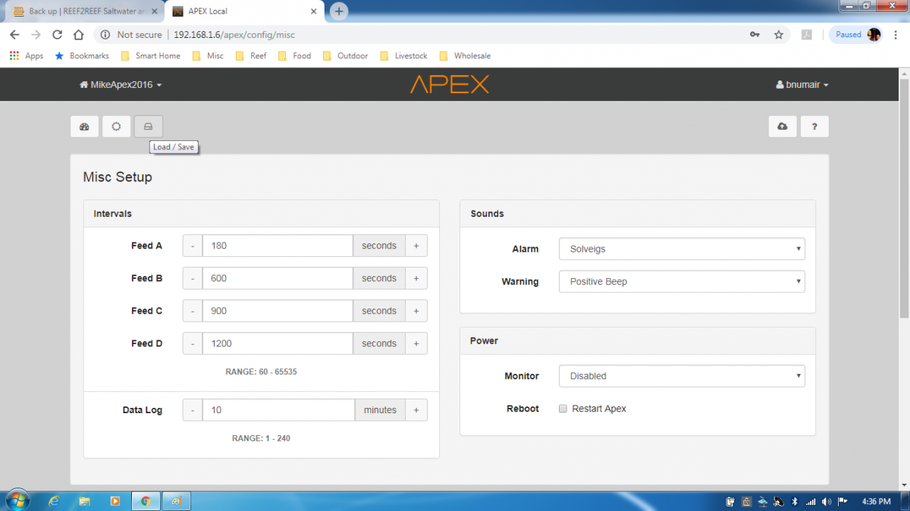Select the APEX Local browser tab
Viewport: 910px width, 511px height.
[243, 11]
